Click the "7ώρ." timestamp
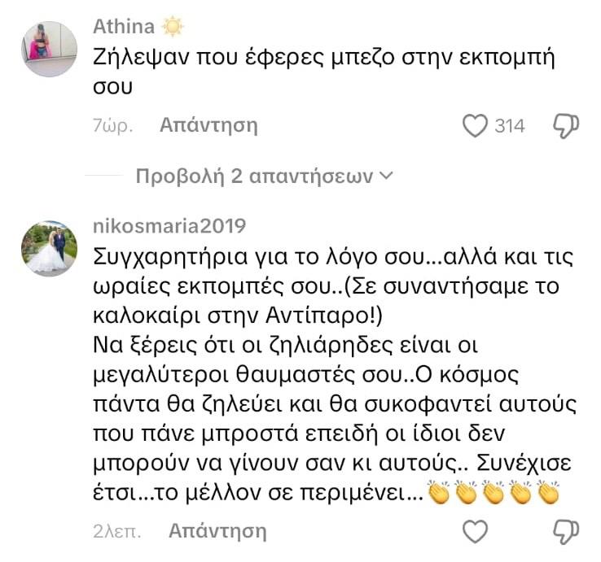This screenshot has width=601, height=562. (112, 125)
